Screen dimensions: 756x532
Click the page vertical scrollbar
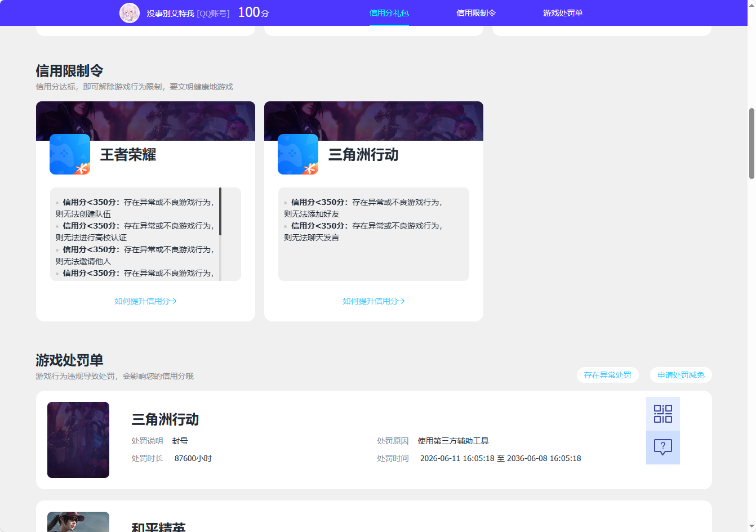(751, 144)
